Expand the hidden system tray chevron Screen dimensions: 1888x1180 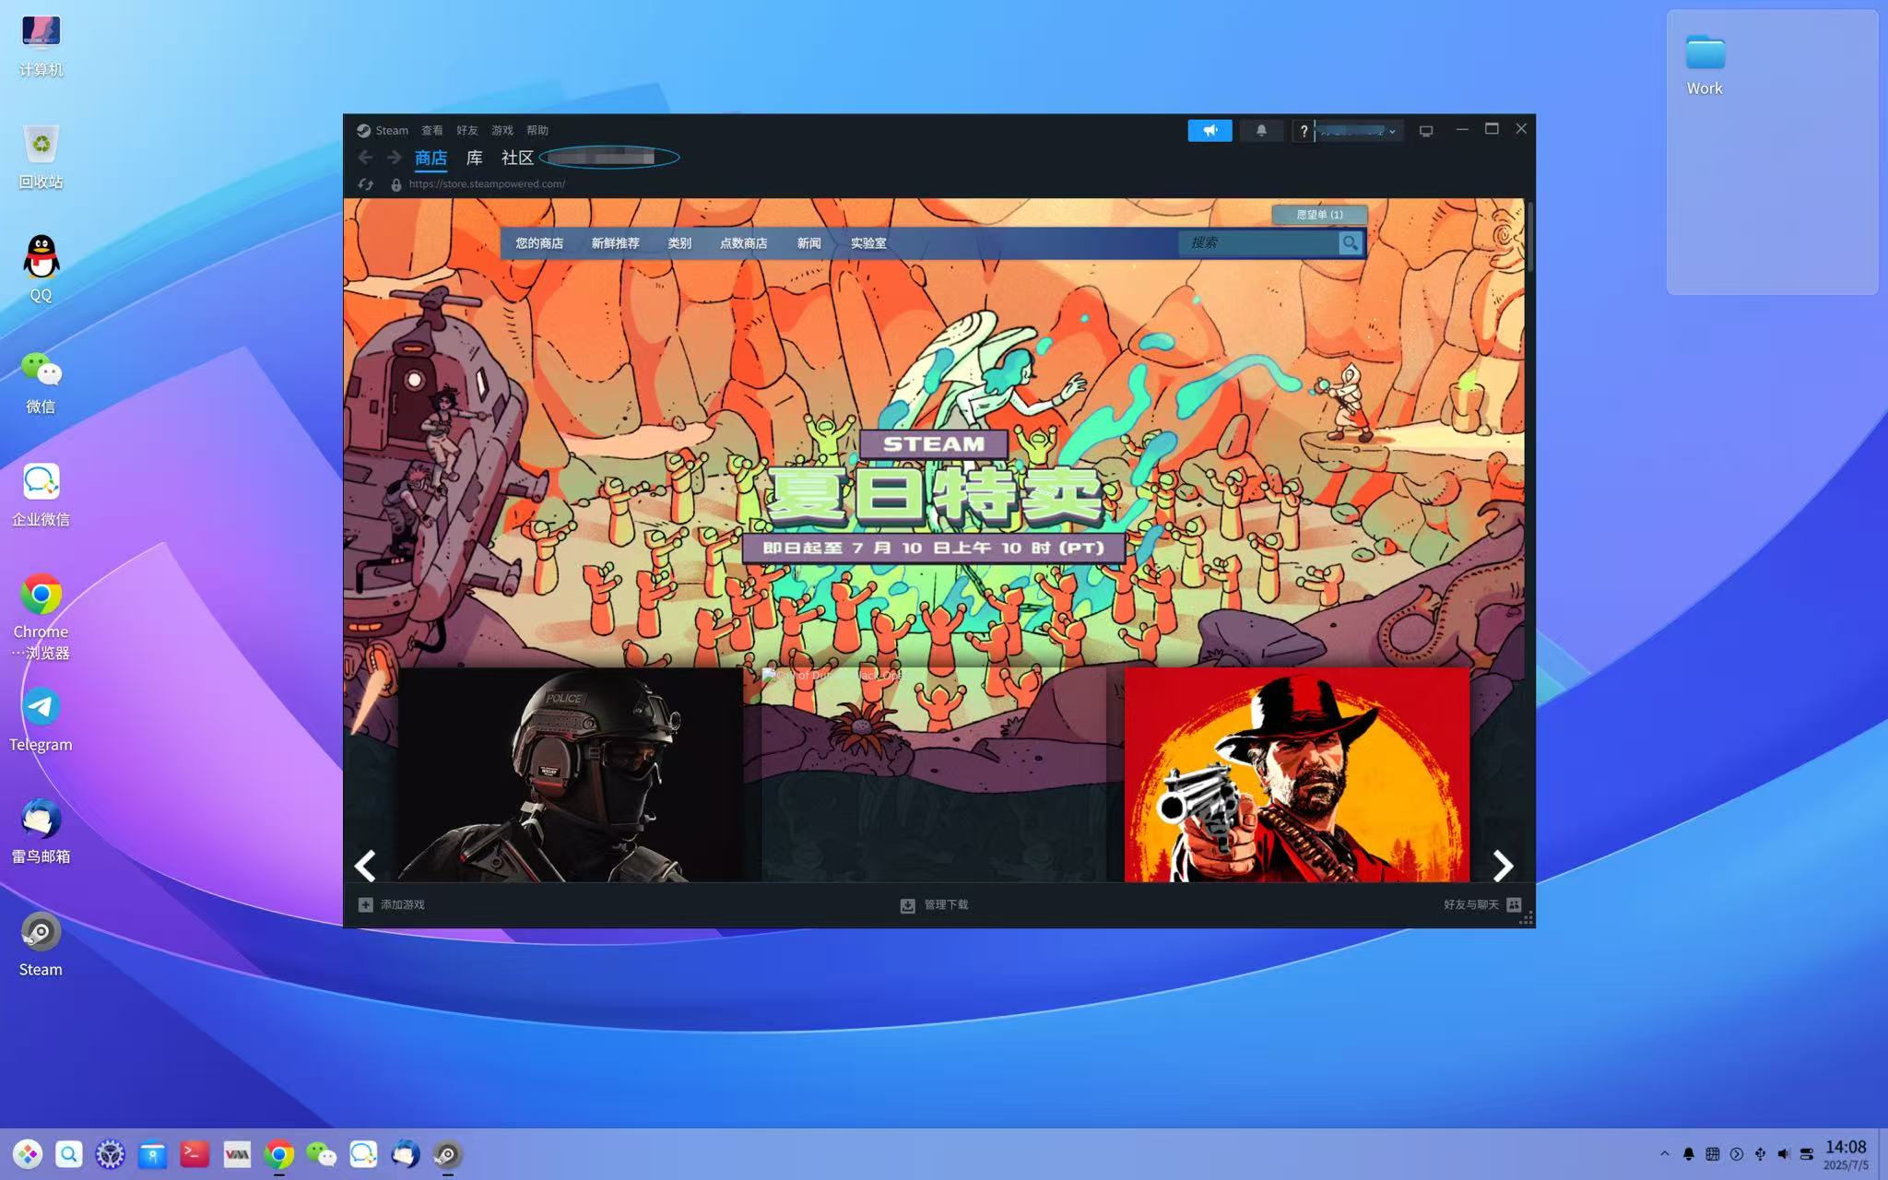[1664, 1153]
